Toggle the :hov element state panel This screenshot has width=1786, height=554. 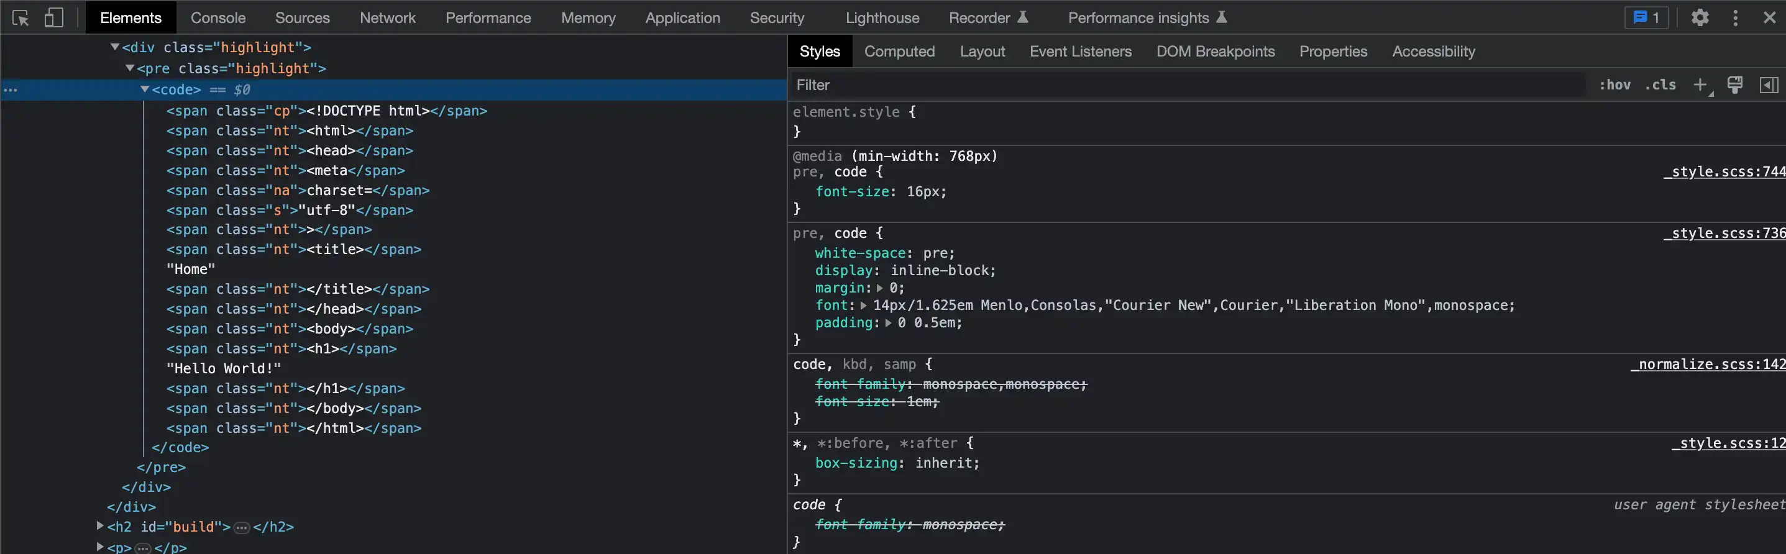point(1614,85)
